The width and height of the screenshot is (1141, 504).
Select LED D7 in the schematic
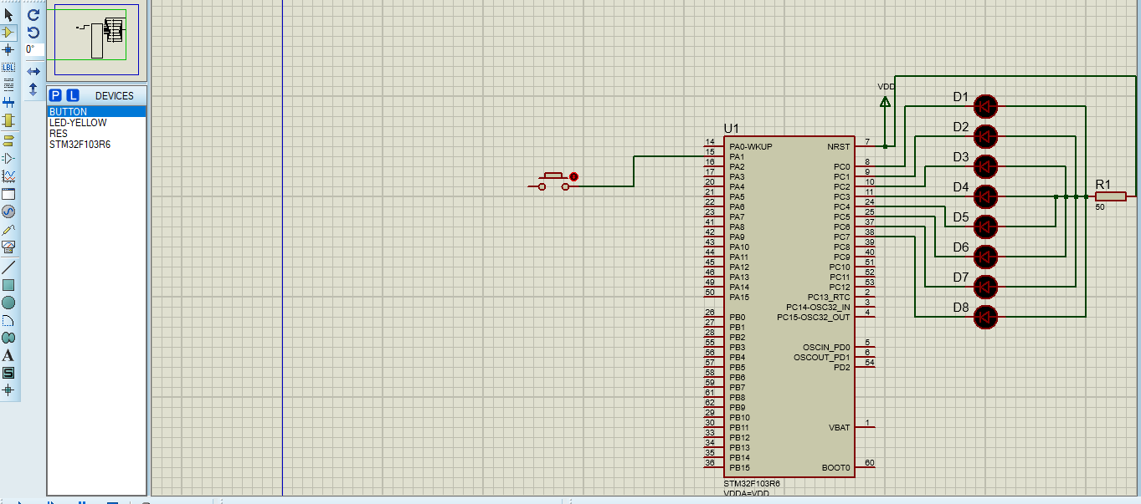(986, 287)
